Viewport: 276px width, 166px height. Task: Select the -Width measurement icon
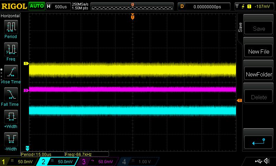point(11,139)
